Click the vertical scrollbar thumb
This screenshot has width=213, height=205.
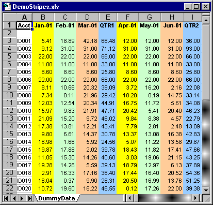pos(206,62)
